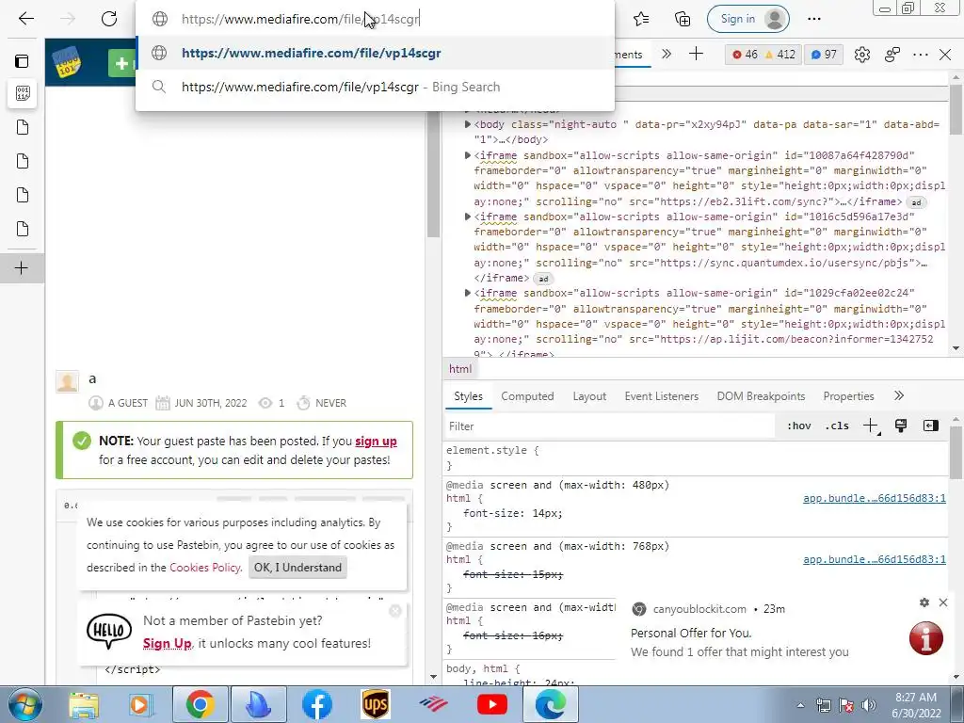Viewport: 964px width, 723px height.
Task: Switch to the Properties tab
Action: tap(848, 396)
